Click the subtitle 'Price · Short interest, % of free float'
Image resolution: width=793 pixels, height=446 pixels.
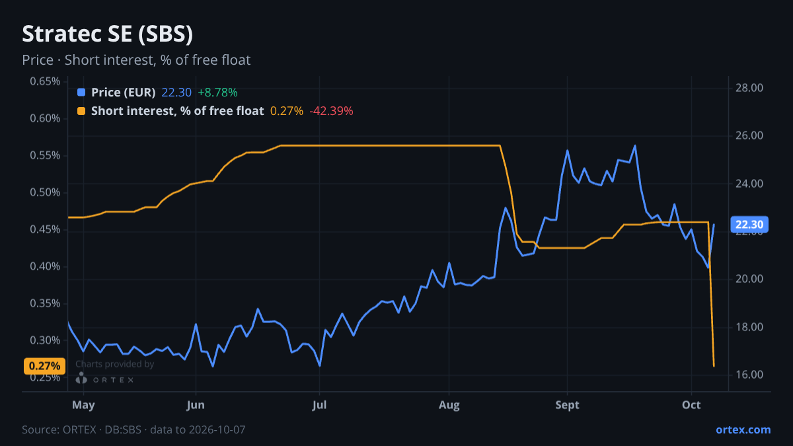tap(136, 60)
